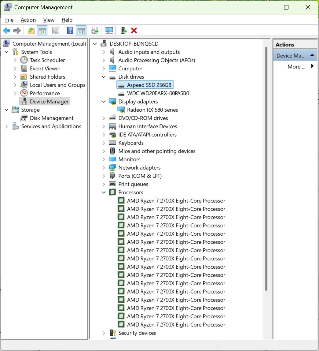Collapse the DESKTOP-BDNQSCD root node
This screenshot has width=319, height=351.
[95, 44]
